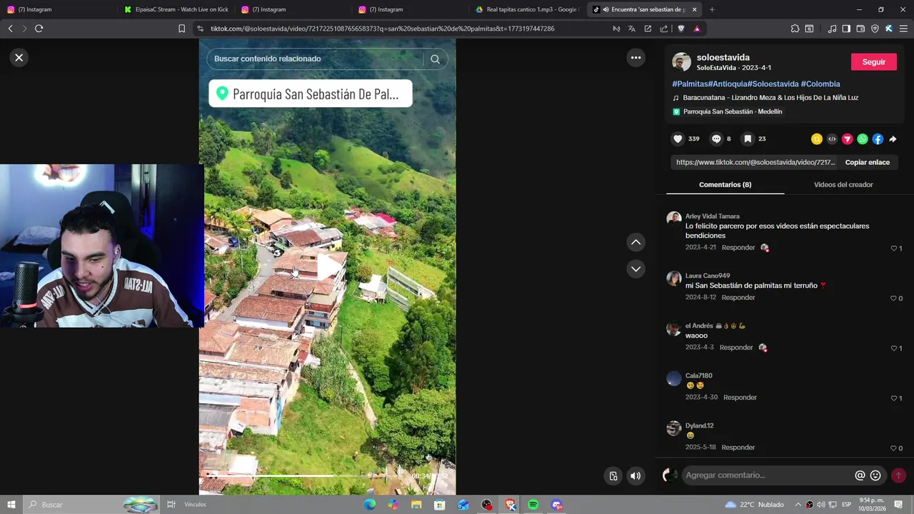Go to the next video arrow
This screenshot has height=514, width=914.
tap(636, 269)
